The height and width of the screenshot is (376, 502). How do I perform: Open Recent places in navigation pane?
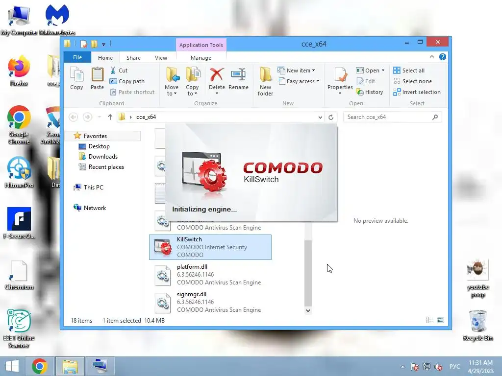click(x=106, y=166)
